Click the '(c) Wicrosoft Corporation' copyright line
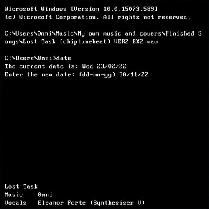The image size is (209, 209). (97, 18)
